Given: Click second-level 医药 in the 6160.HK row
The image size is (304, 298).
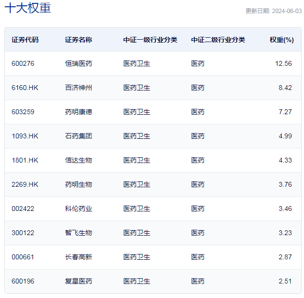Looking at the screenshot, I should 198,88.
